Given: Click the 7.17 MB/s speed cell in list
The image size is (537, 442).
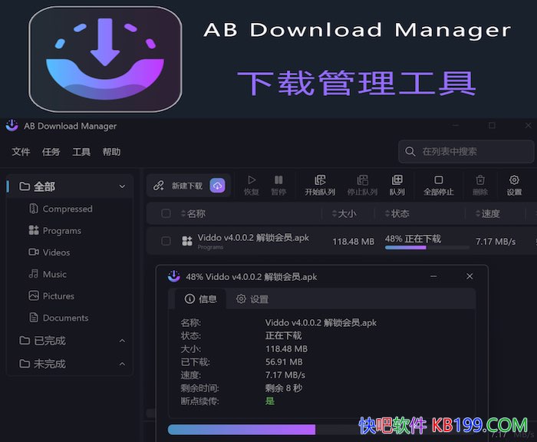Looking at the screenshot, I should 496,241.
